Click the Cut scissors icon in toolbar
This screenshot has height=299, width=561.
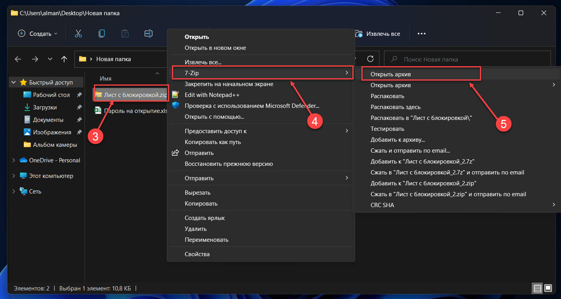[78, 34]
